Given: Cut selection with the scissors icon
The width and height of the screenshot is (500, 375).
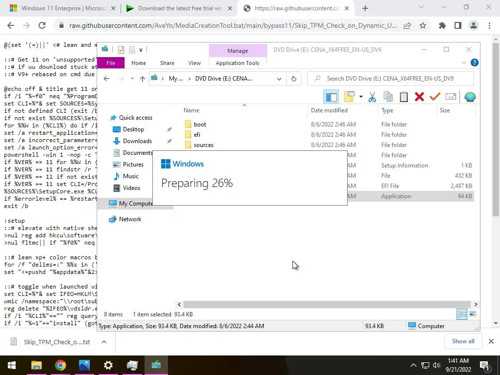Looking at the screenshot, I should [x=372, y=97].
